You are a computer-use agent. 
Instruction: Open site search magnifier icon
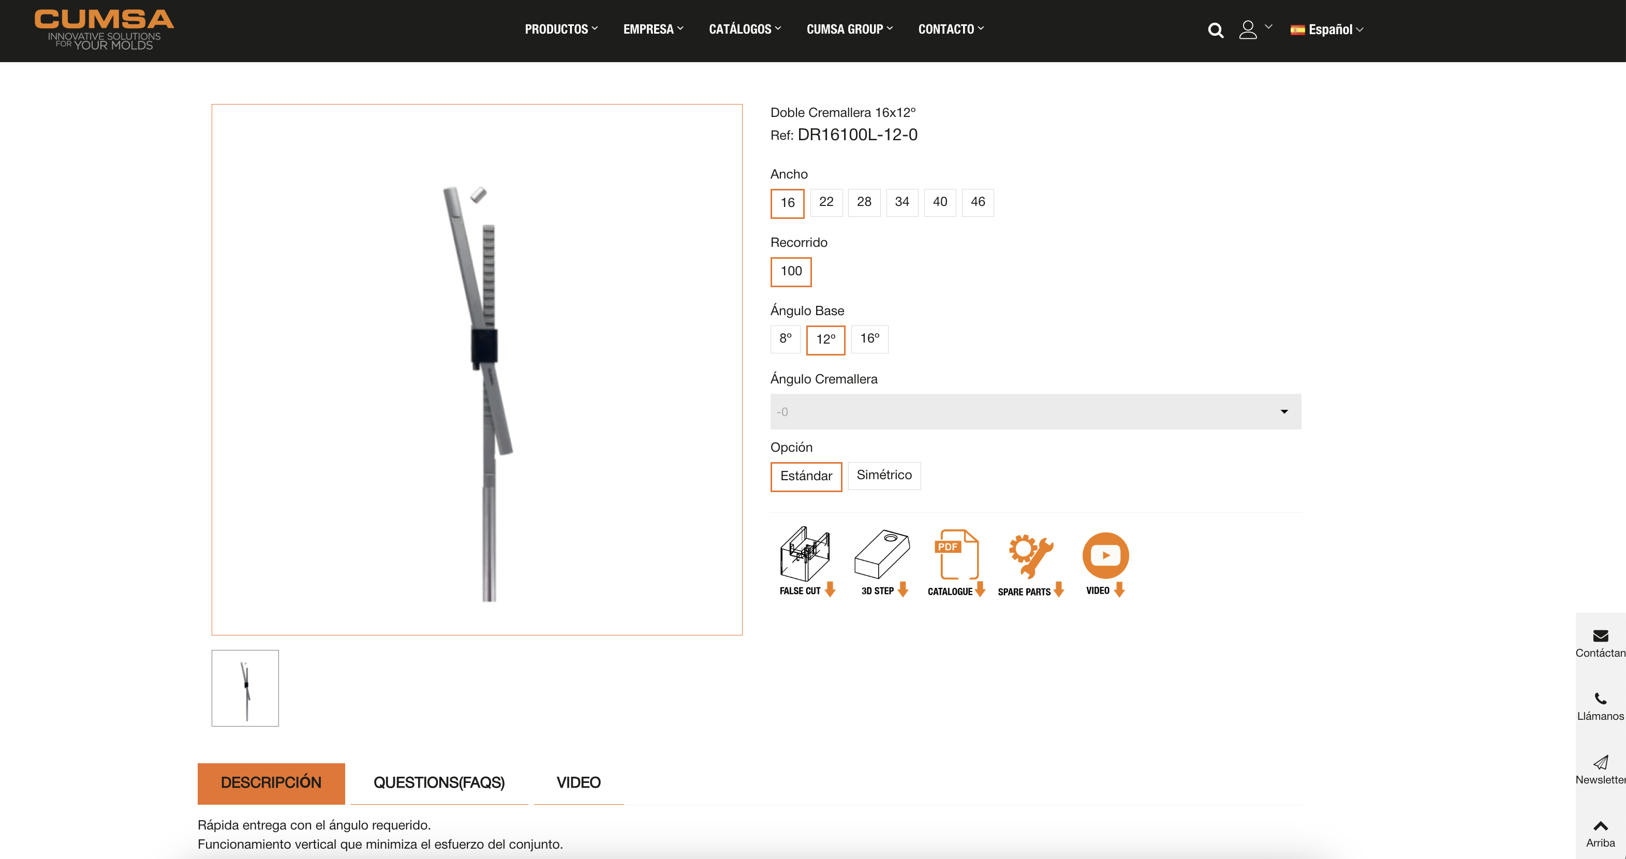[1215, 29]
